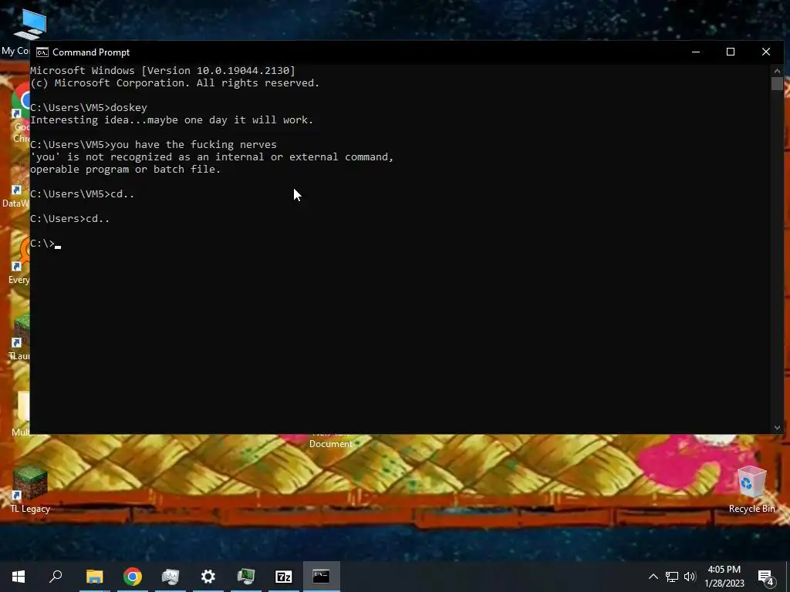The height and width of the screenshot is (592, 790).
Task: Open the taskbar app between Chrome and Settings
Action: coord(170,577)
